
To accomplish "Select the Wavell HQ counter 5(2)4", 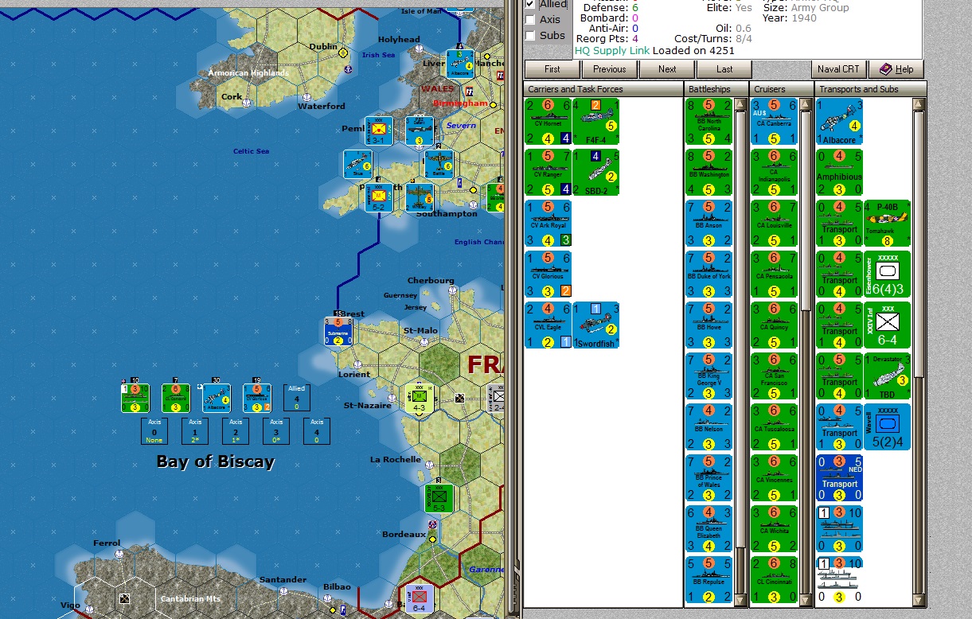I will click(887, 427).
